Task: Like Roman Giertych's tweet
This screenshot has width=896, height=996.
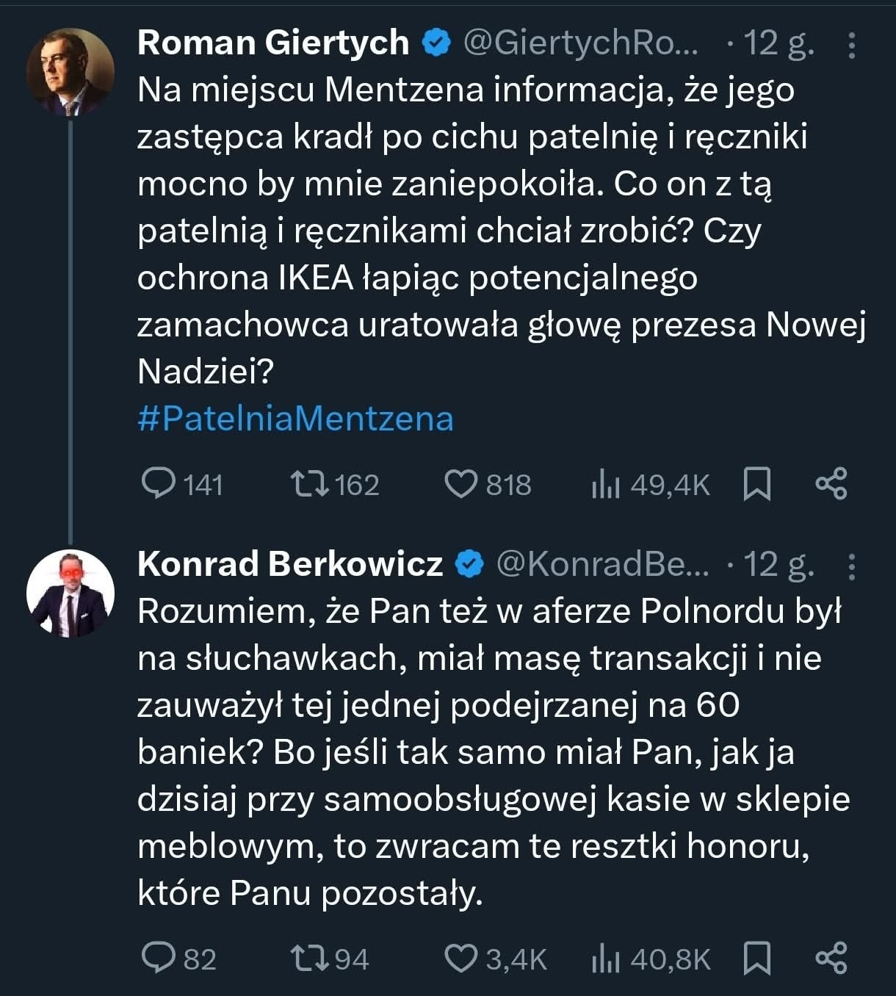Action: [461, 484]
